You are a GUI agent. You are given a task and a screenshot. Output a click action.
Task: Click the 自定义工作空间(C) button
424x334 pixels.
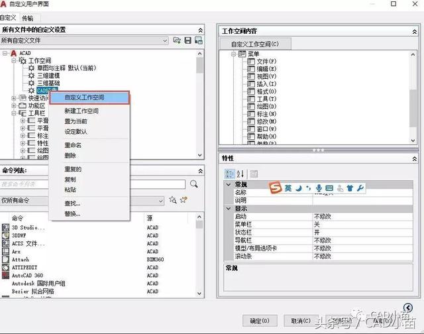(255, 44)
